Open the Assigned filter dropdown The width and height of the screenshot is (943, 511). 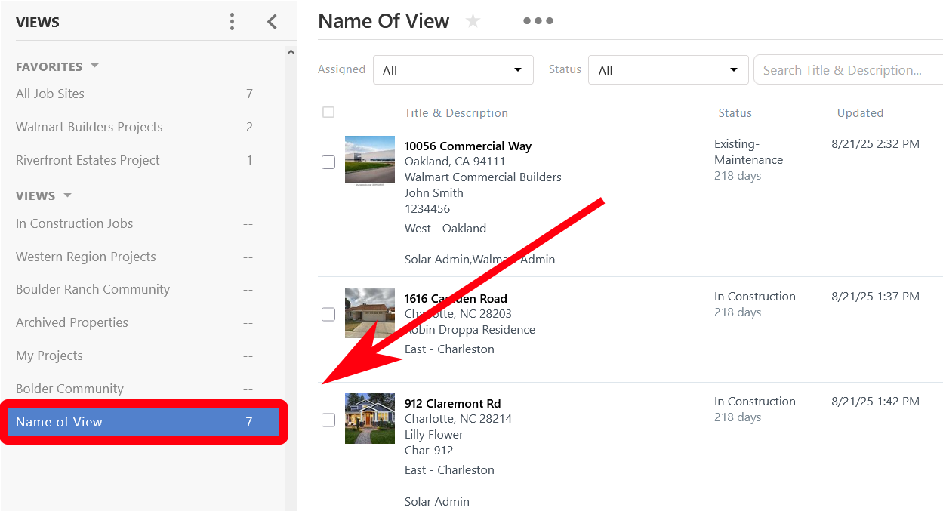[x=453, y=69]
